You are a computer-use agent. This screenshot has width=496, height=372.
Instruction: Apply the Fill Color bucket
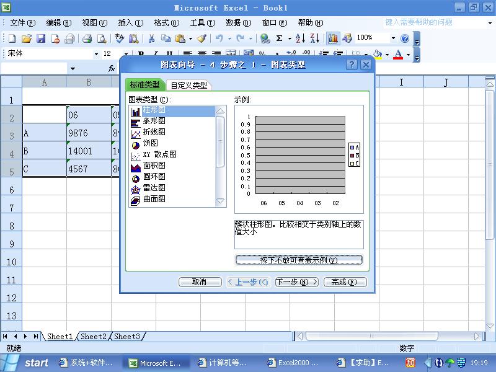pyautogui.click(x=378, y=54)
